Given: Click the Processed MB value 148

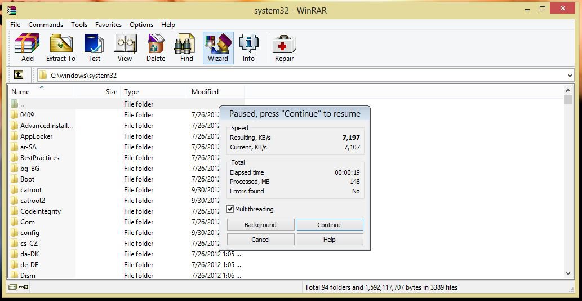Looking at the screenshot, I should [354, 182].
